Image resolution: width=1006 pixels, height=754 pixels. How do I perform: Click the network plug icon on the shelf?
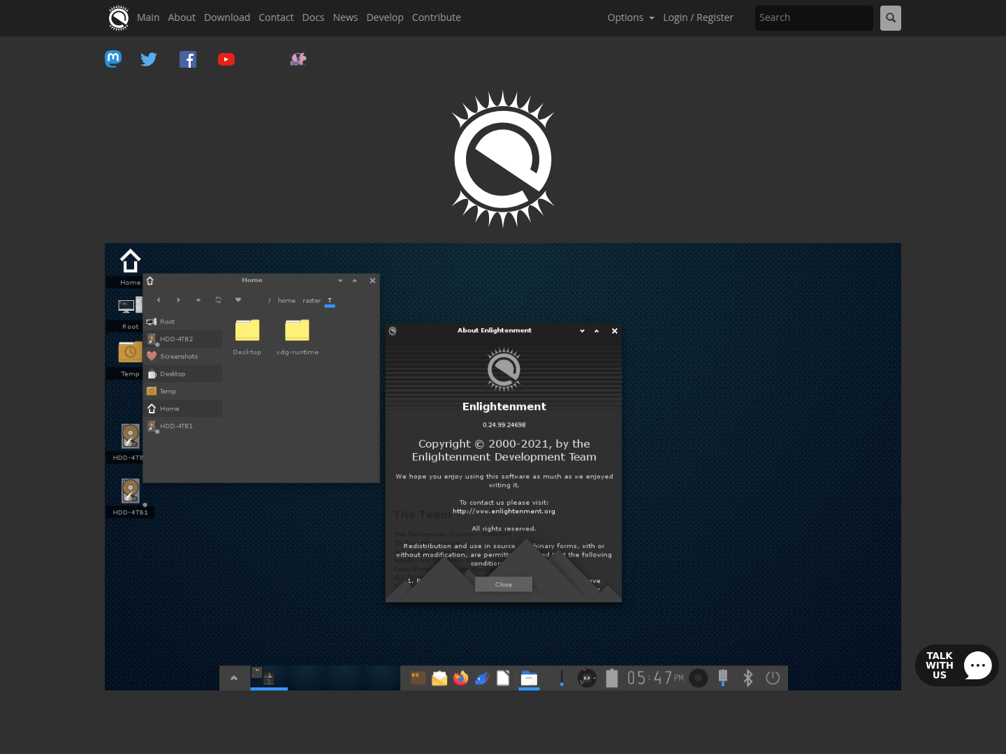[x=723, y=678]
